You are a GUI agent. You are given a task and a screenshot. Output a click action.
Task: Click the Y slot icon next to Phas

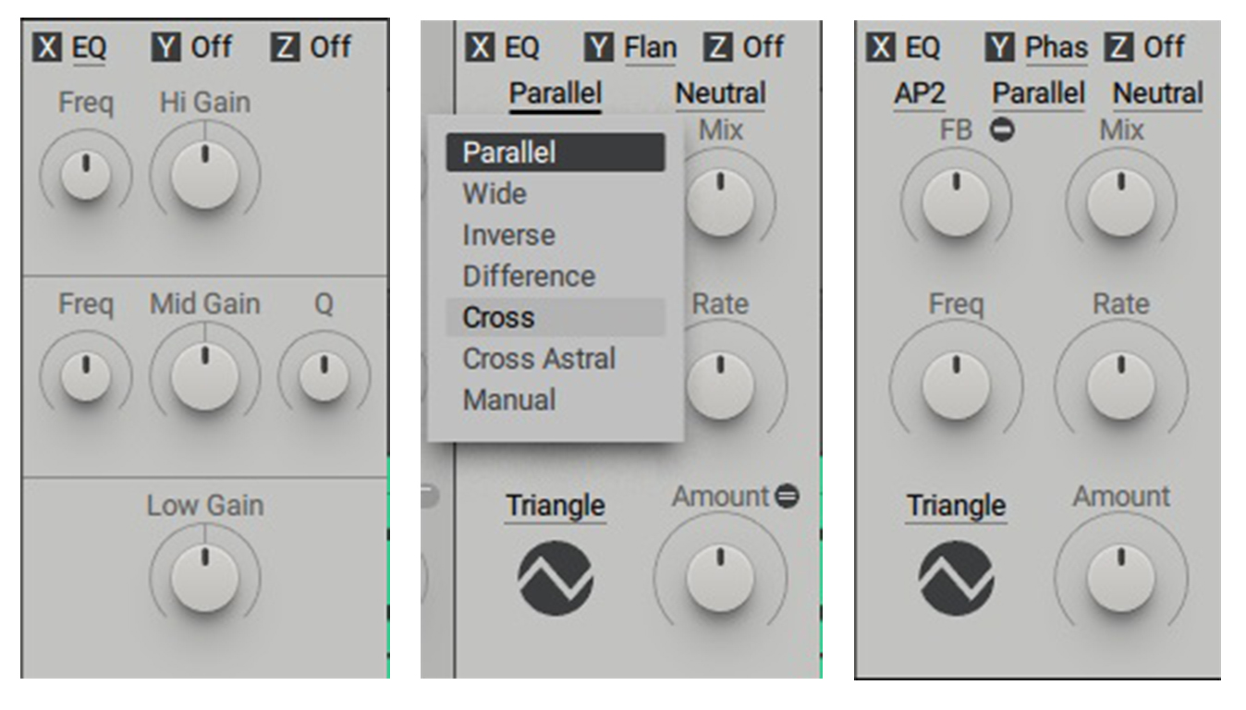[999, 46]
